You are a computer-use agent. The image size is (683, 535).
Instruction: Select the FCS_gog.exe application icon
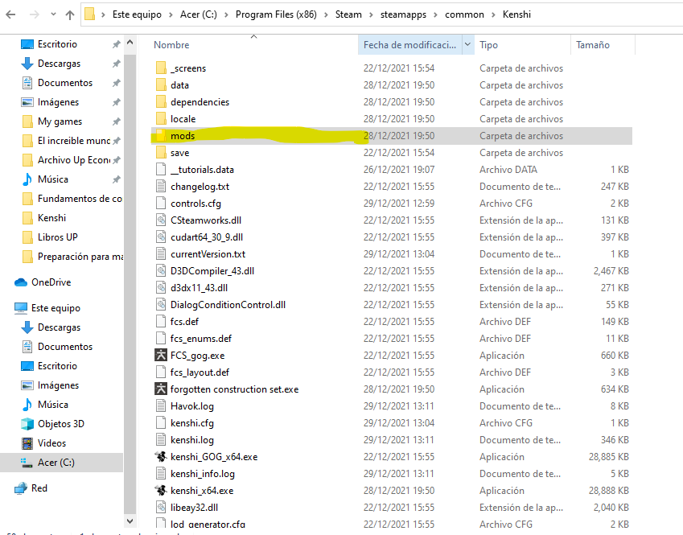(161, 355)
